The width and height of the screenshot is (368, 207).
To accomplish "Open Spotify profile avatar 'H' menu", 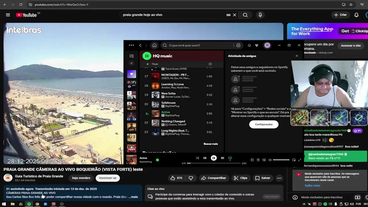I will click(267, 45).
